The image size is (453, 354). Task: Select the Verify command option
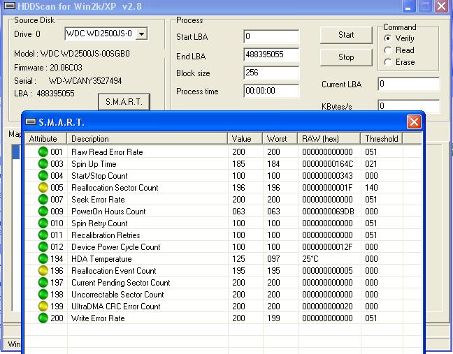[x=388, y=38]
